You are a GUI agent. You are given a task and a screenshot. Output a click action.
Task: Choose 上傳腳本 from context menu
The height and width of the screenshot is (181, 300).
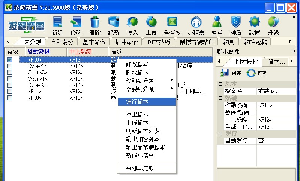coord(147,123)
